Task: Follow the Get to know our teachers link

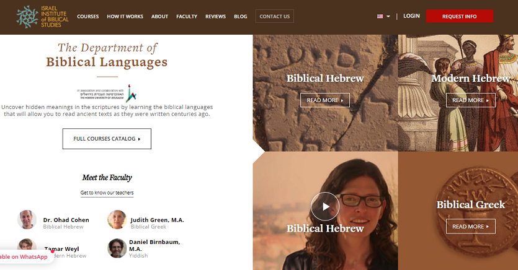Action: point(107,193)
